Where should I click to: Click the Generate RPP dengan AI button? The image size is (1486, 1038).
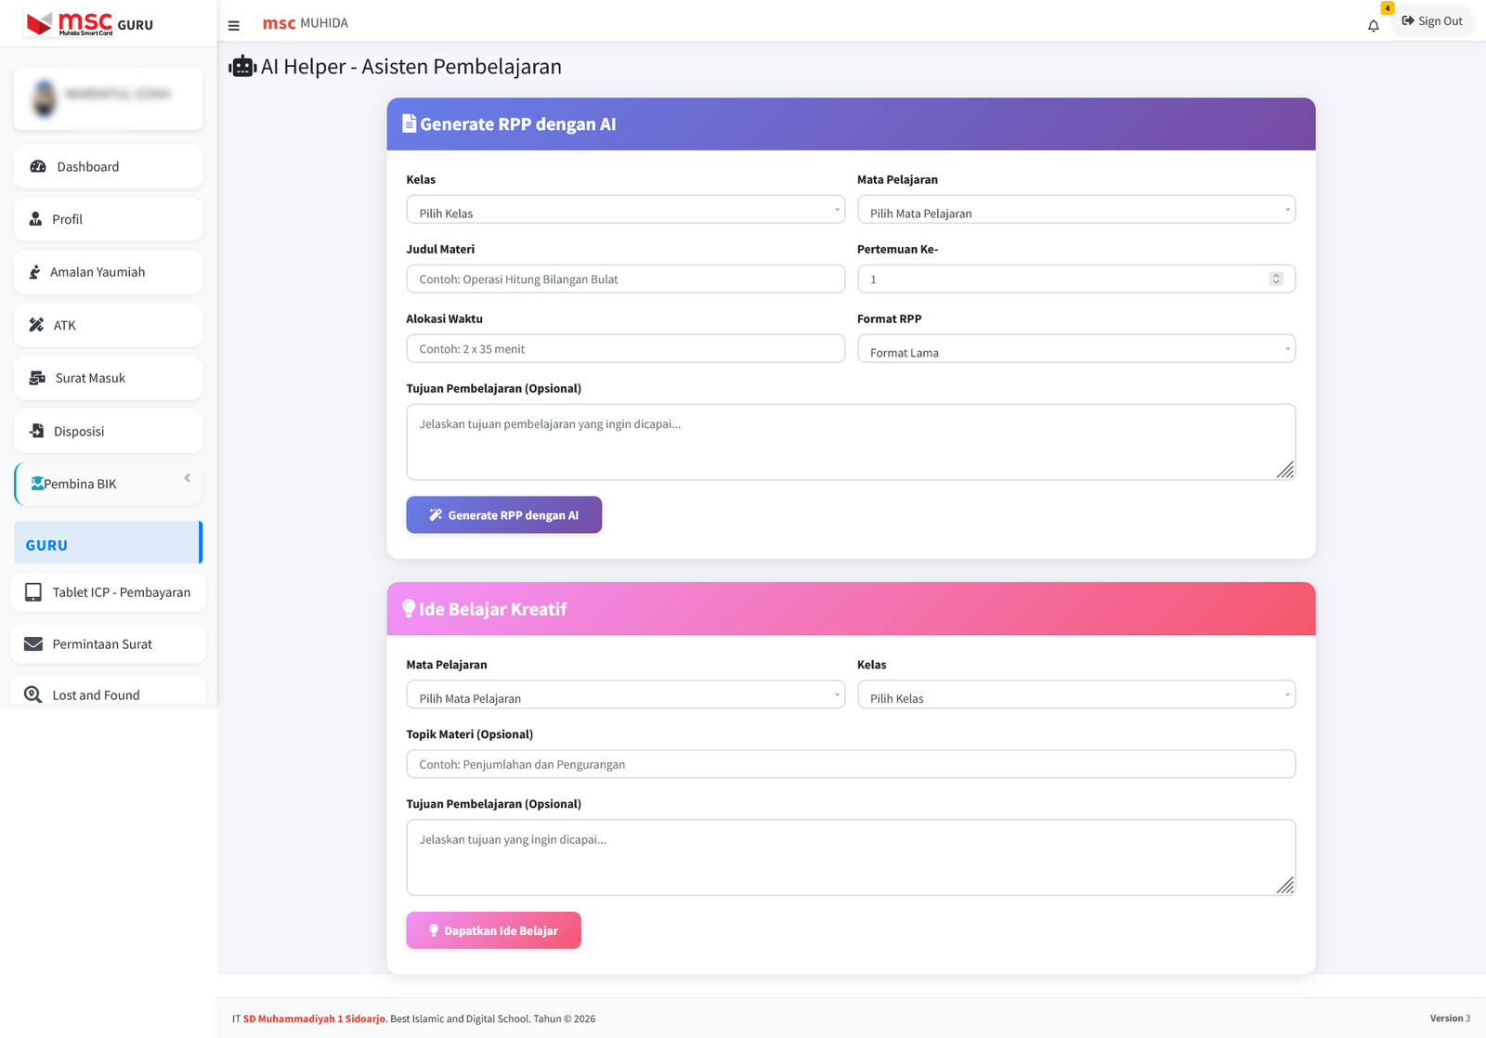(x=503, y=515)
